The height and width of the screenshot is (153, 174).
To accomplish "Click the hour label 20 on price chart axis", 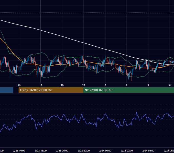I will click(x=62, y=85).
